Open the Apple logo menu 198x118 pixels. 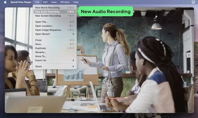click(5, 2)
